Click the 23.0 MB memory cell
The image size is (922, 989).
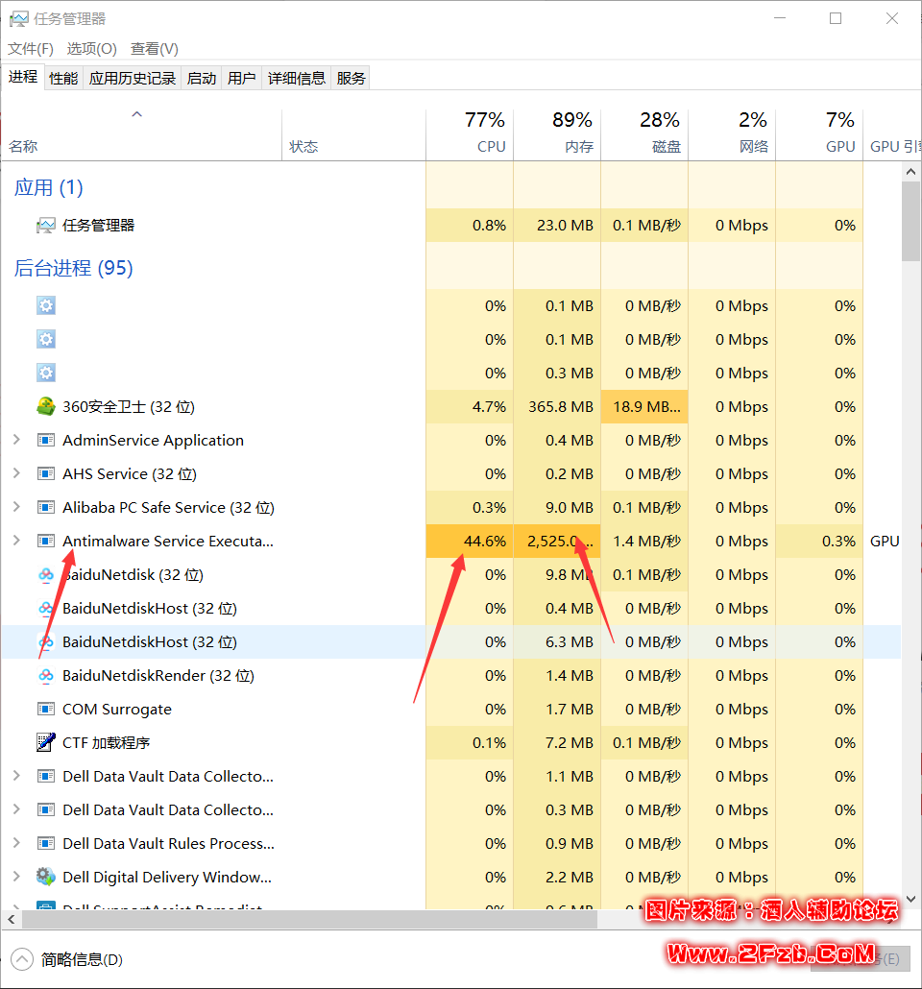pos(557,226)
